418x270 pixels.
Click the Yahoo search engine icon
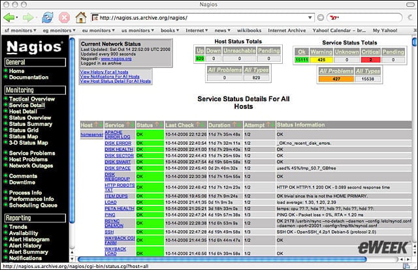point(334,18)
